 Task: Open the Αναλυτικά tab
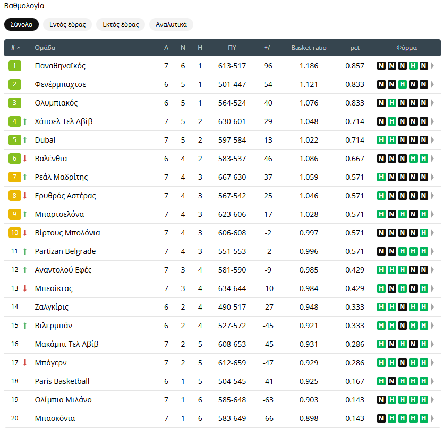(171, 24)
